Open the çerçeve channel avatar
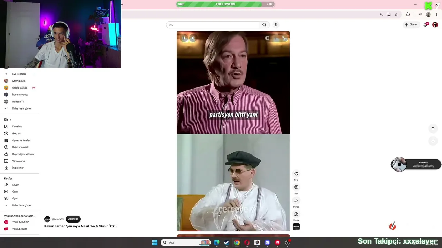 (x=47, y=219)
